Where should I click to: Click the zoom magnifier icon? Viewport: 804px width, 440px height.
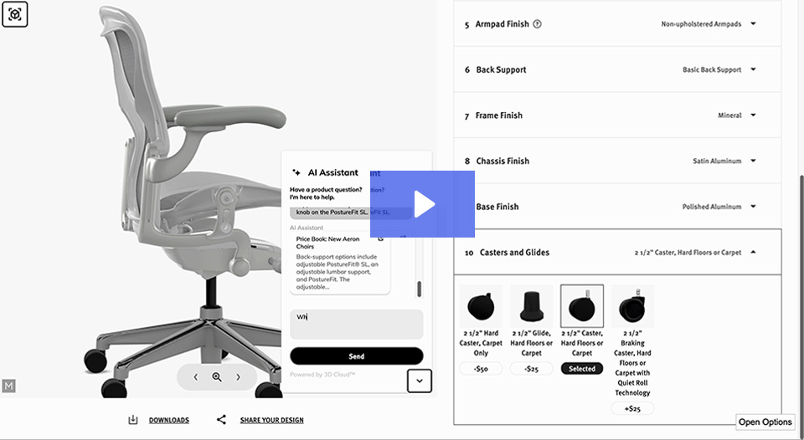tap(216, 377)
